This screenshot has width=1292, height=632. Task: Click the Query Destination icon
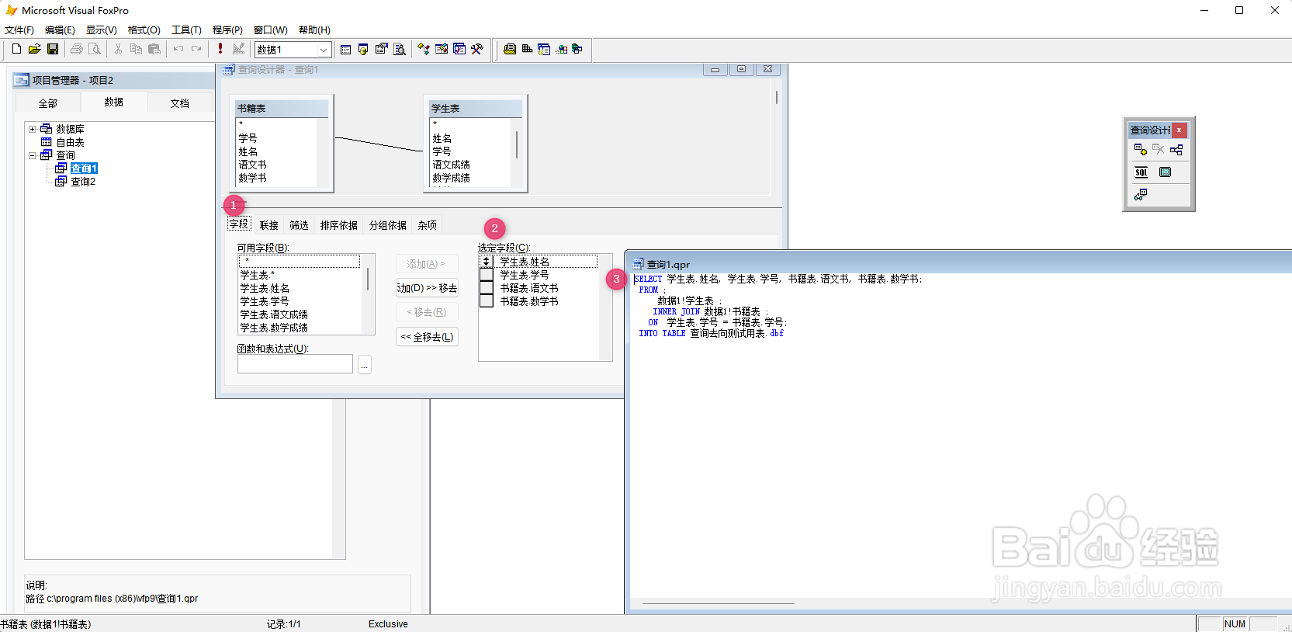[1141, 195]
